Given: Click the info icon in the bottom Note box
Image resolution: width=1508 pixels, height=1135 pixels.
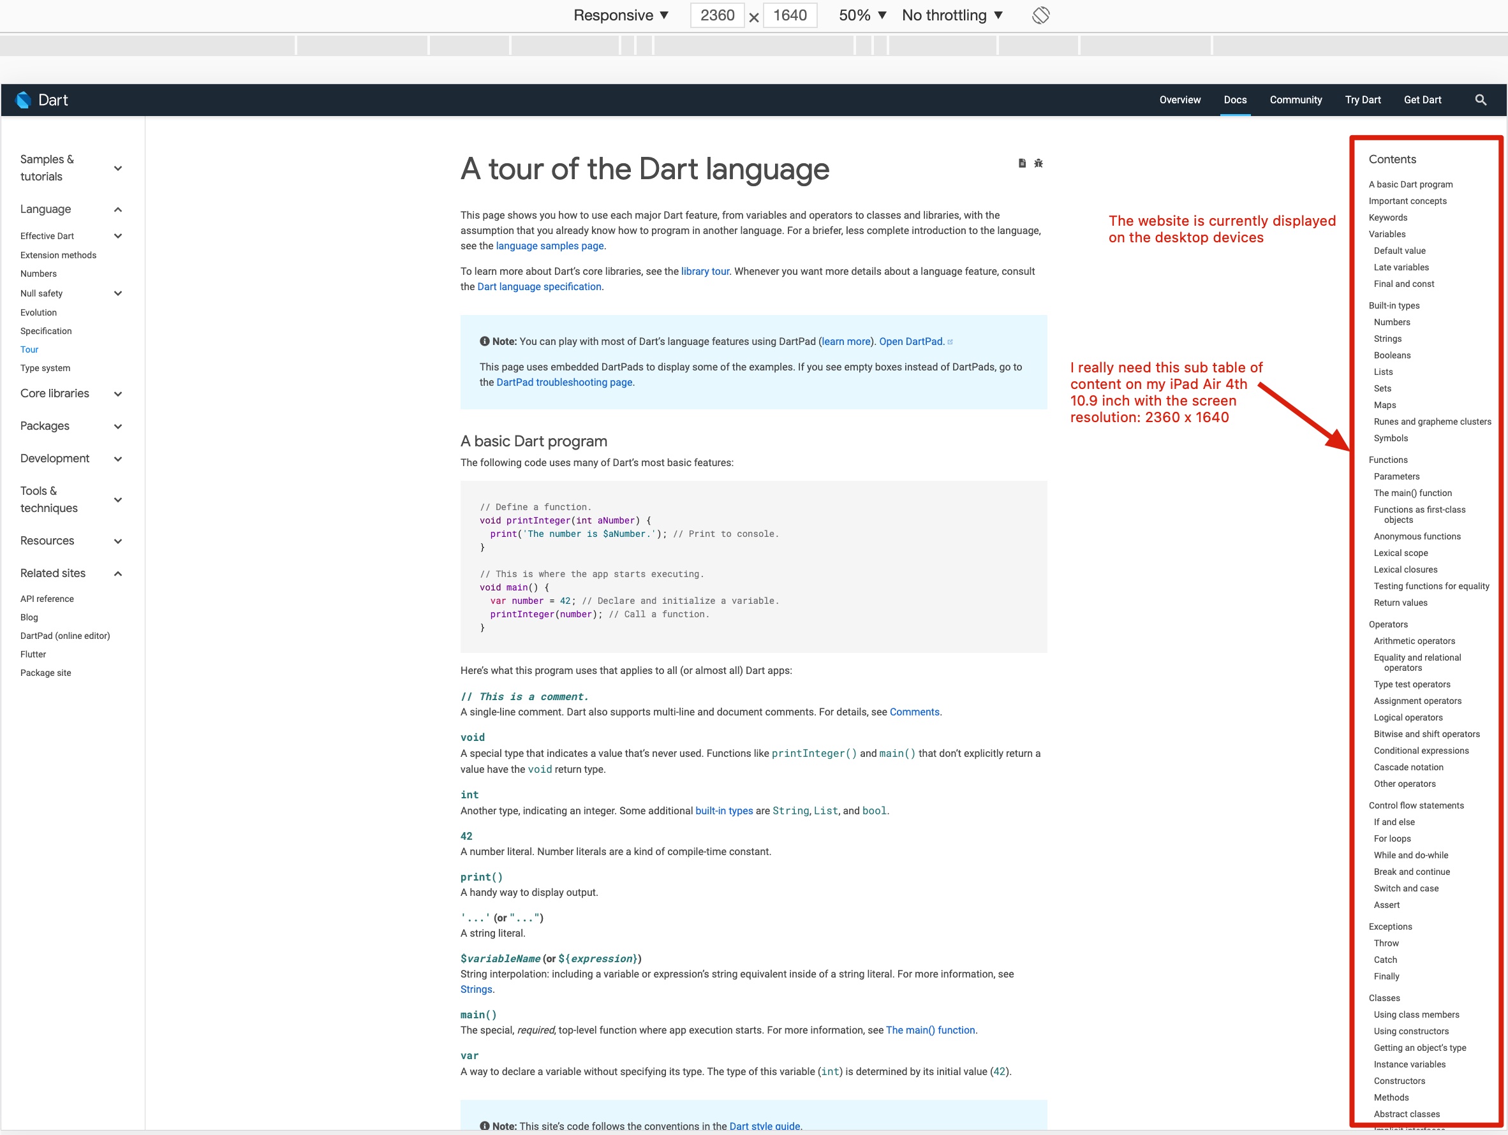Looking at the screenshot, I should pyautogui.click(x=485, y=1126).
